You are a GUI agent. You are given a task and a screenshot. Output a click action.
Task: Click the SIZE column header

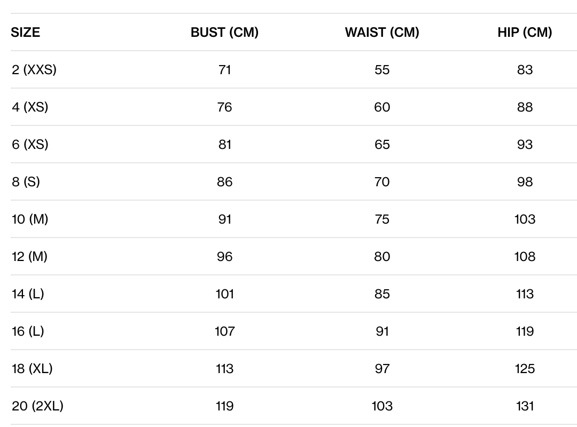[x=26, y=33]
